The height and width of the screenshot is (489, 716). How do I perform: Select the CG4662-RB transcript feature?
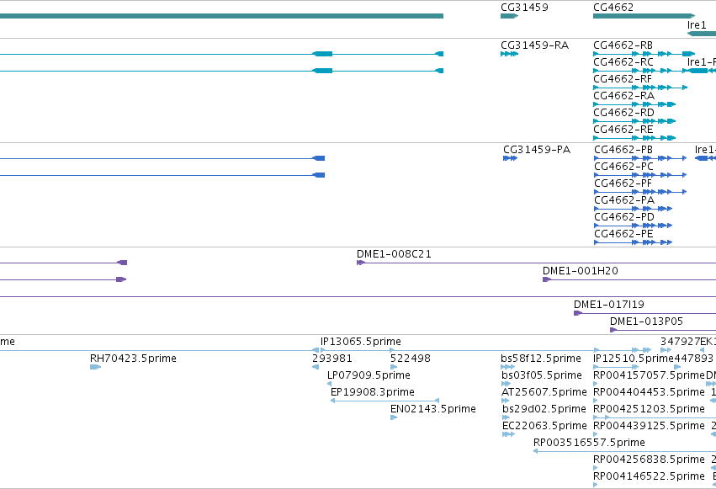[x=644, y=54]
